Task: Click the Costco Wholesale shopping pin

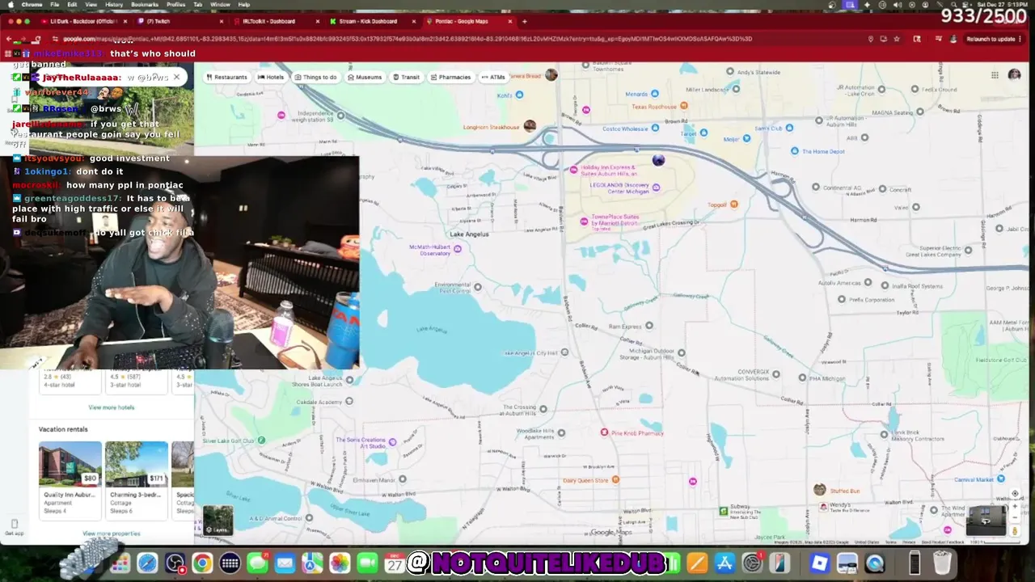Action: (653, 129)
